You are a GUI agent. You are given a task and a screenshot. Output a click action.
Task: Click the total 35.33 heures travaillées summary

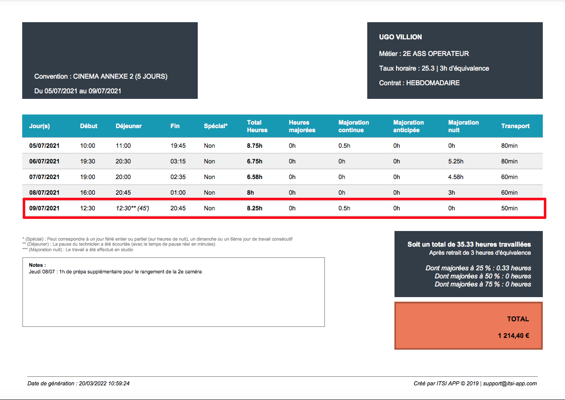coord(469,244)
